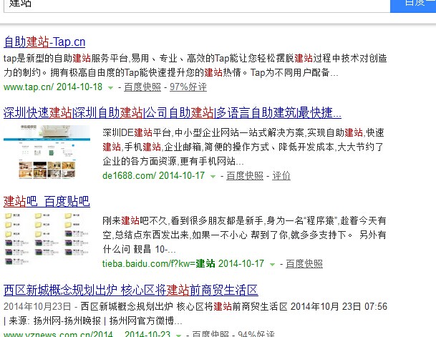The width and height of the screenshot is (436, 337).
Task: Open 百度快照 for the de1688.com result
Action: click(245, 175)
